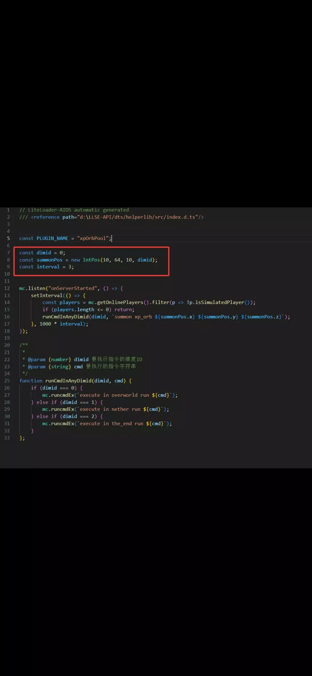Click the getOnlinePlayers method call

pyautogui.click(x=120, y=302)
